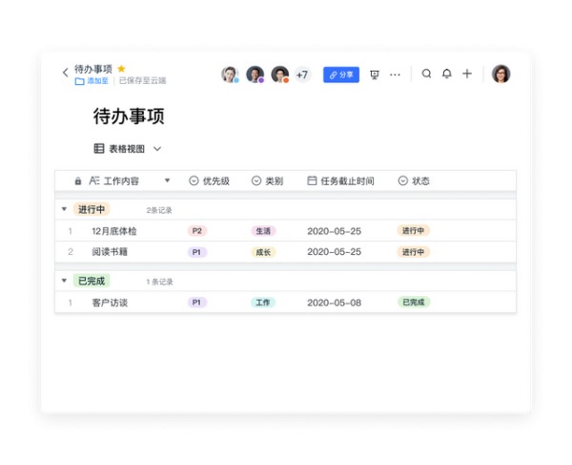572x465 pixels.
Task: Expand the 表格视图 view dropdown
Action: (x=157, y=149)
